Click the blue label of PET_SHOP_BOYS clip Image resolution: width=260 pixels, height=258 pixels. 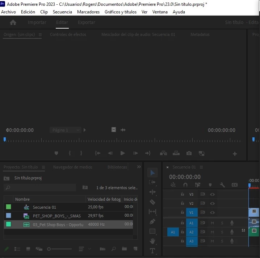(8, 216)
